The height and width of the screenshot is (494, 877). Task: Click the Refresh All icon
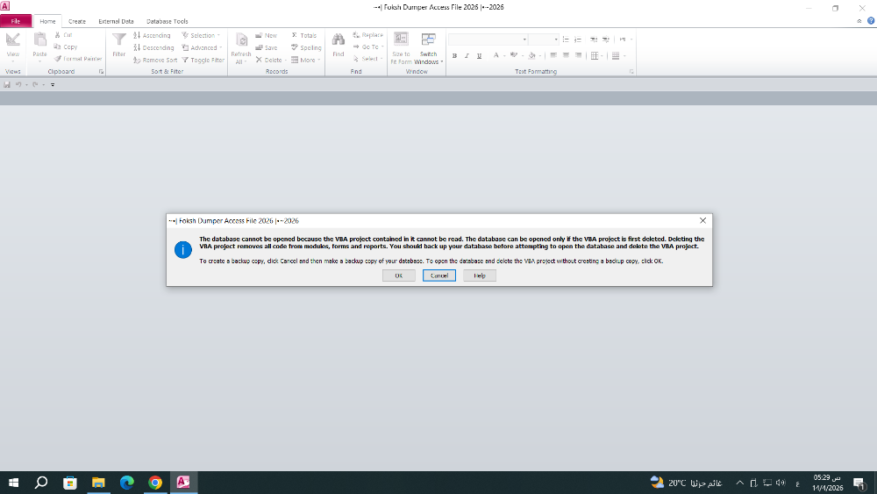pos(241,40)
